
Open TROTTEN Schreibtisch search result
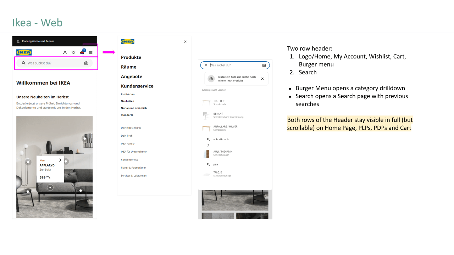[x=219, y=102]
